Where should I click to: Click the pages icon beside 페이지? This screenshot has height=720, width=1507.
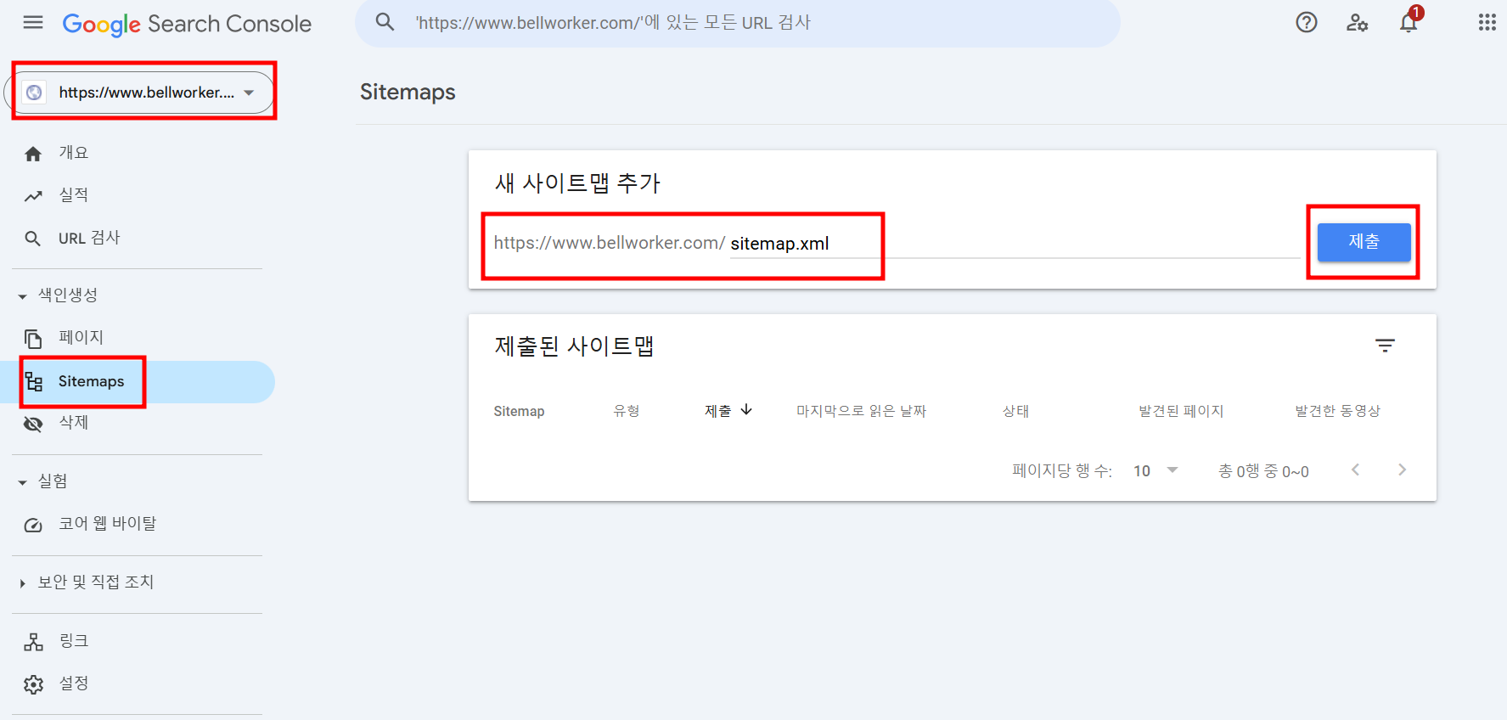click(33, 339)
